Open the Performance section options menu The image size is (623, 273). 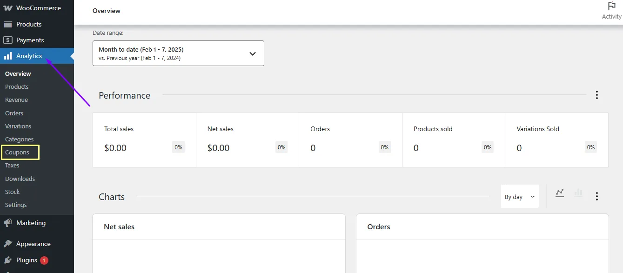597,95
